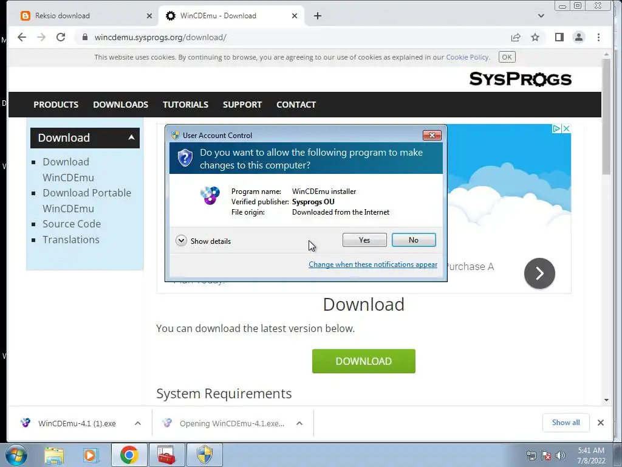This screenshot has height=467, width=622.
Task: Open the Translations sidebar link
Action: tap(71, 240)
